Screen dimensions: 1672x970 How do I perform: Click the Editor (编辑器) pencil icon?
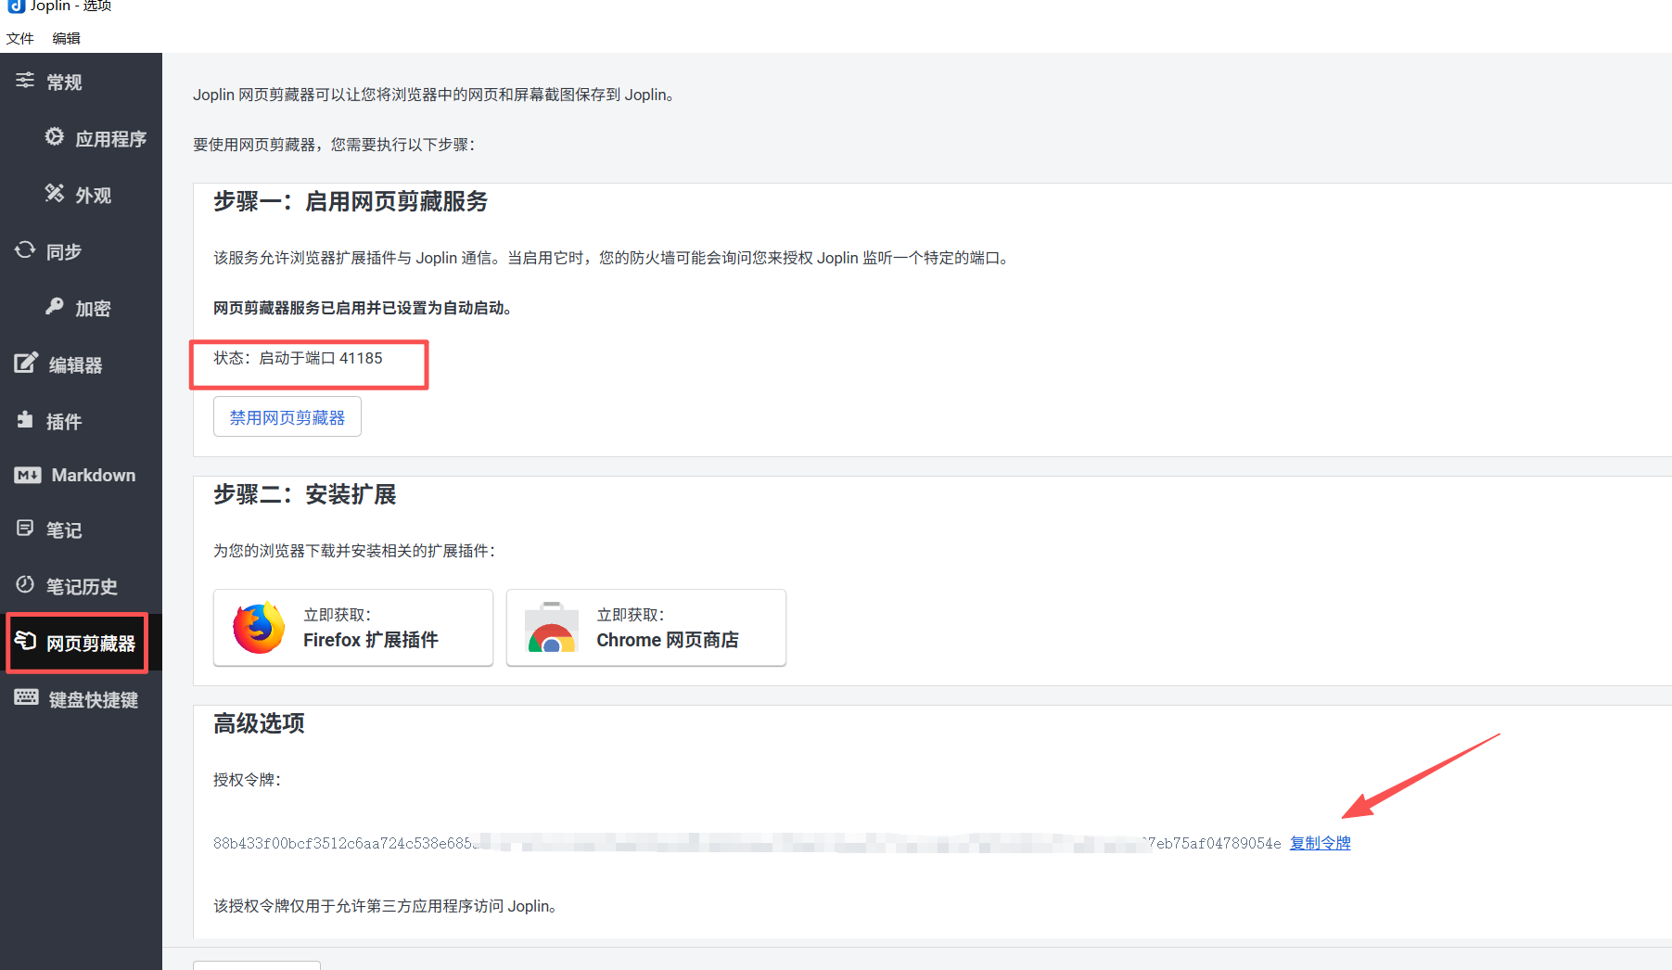(26, 363)
